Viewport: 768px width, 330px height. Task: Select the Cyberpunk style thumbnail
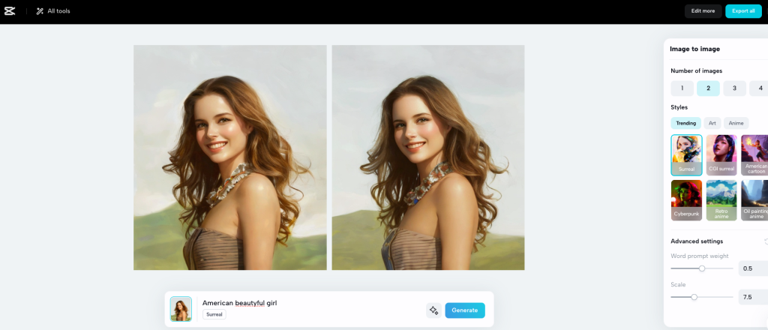pos(686,199)
